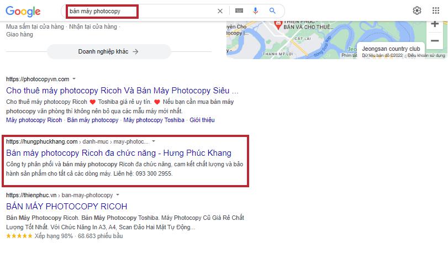
Task: Zoom out on the map with minus
Action: [x=435, y=41]
